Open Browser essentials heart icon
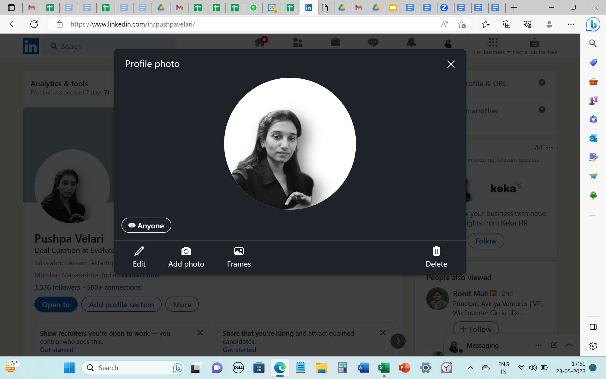Screen dimensions: 606x379 point(527,24)
